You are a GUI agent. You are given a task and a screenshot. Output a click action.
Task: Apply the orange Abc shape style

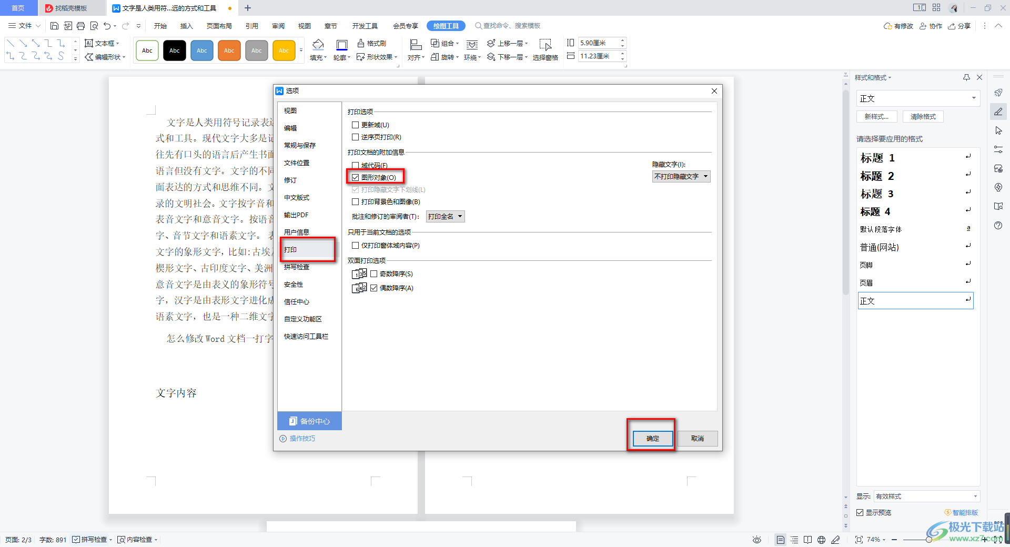point(229,50)
